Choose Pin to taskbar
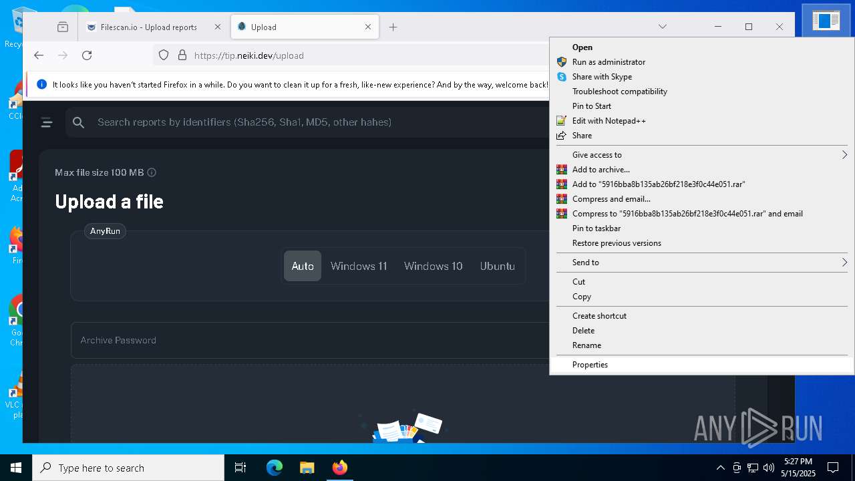Image resolution: width=855 pixels, height=481 pixels. click(x=701, y=228)
